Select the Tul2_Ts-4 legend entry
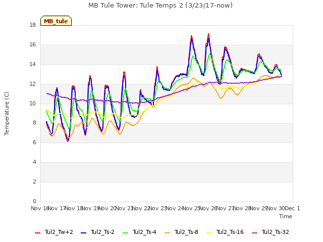 coord(139,232)
